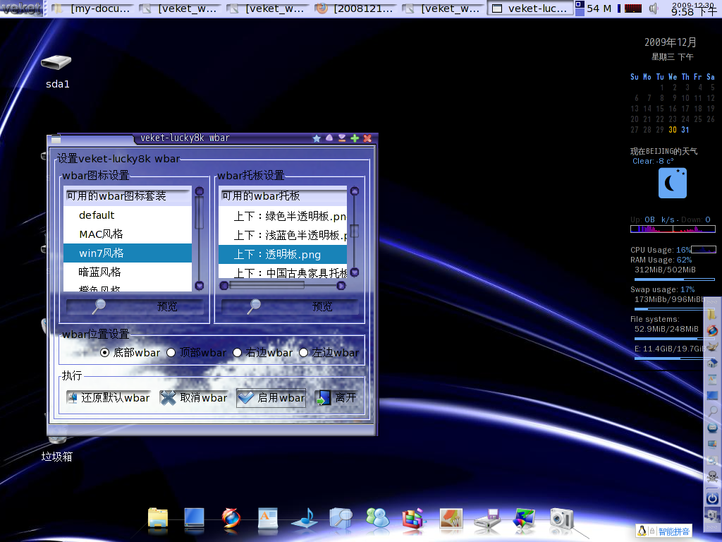This screenshot has width=722, height=542.
Task: Choose the MAC风格 icon set
Action: click(128, 234)
